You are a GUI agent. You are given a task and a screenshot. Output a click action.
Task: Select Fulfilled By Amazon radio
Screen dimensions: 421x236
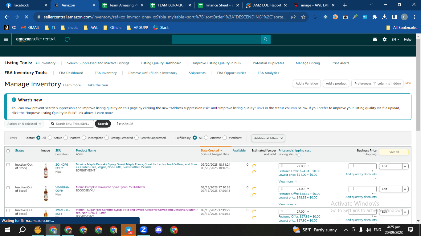(x=206, y=138)
